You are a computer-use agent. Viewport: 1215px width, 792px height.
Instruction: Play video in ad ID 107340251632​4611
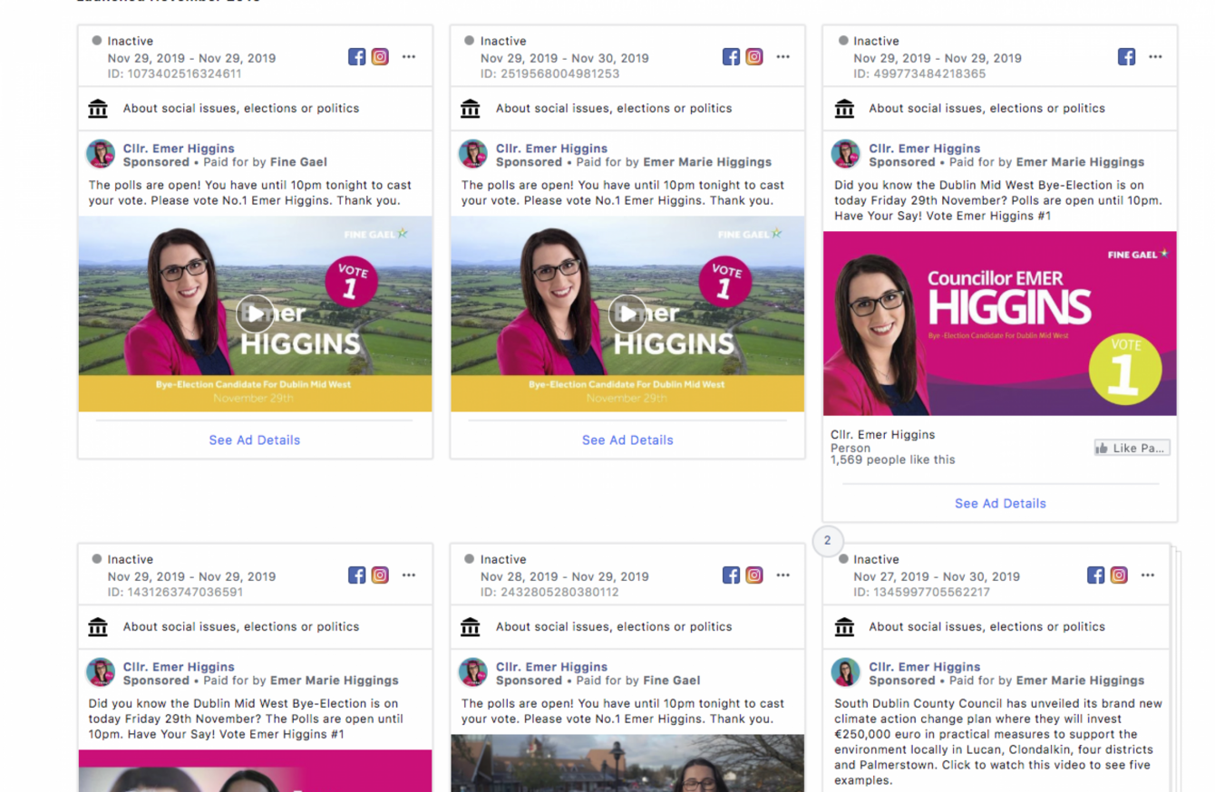pos(255,314)
